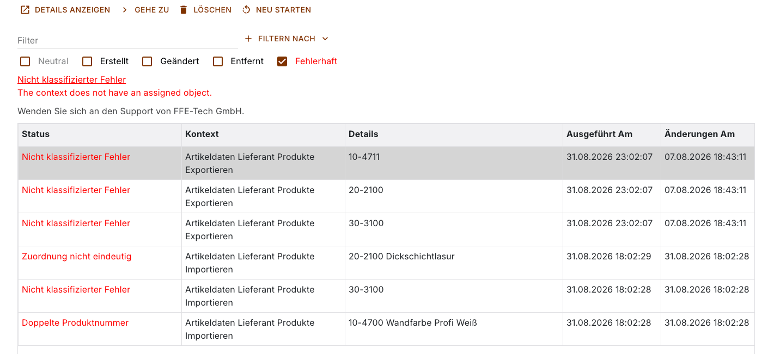Check the Erstellt checkbox
The width and height of the screenshot is (768, 354).
point(87,61)
